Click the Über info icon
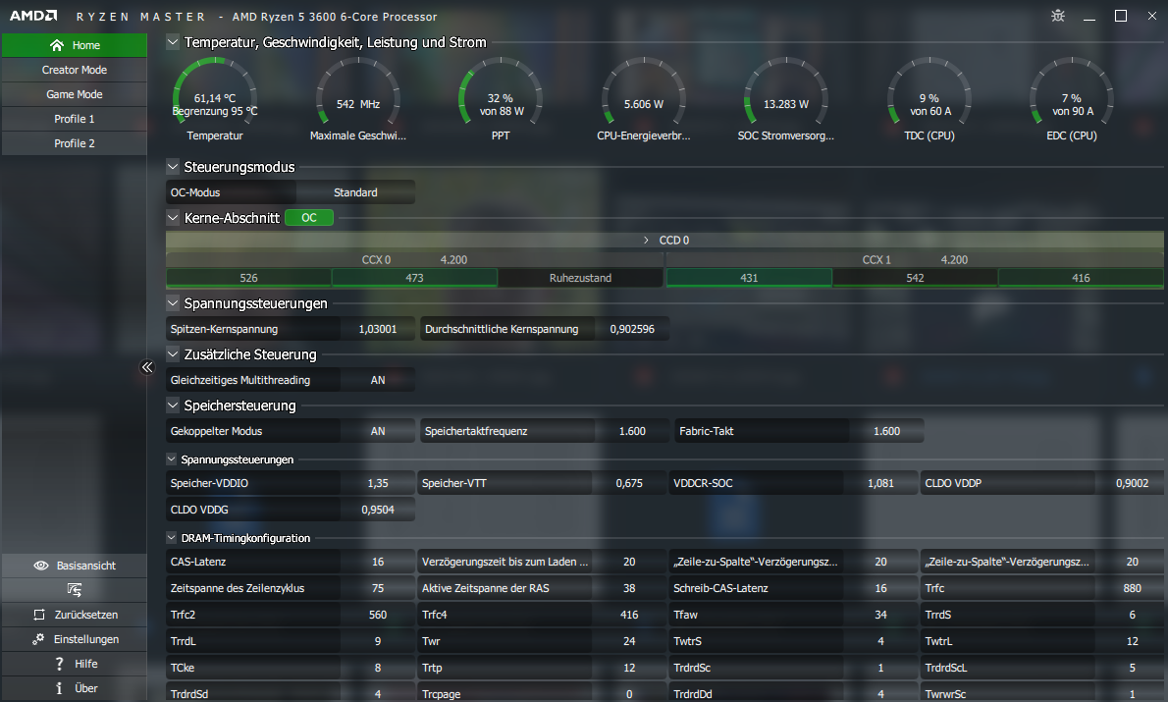The image size is (1168, 702). point(59,688)
